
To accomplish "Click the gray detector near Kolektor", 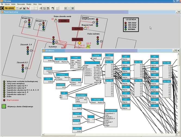I will (56, 42).
